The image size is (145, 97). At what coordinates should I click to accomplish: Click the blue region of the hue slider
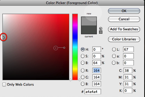click(x=75, y=37)
